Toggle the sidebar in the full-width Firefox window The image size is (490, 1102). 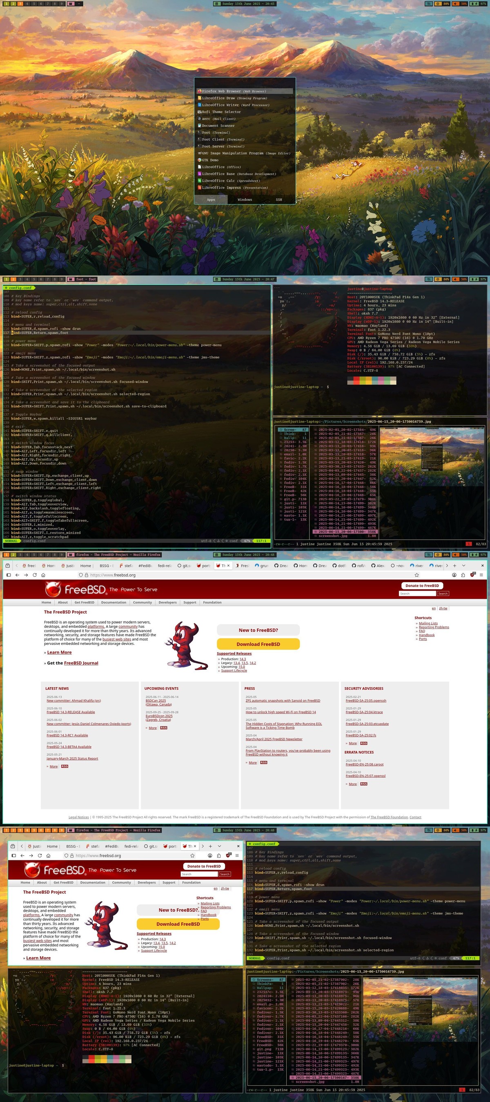9,575
